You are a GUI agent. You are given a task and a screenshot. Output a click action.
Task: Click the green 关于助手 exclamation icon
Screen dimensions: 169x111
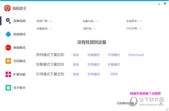point(8,88)
